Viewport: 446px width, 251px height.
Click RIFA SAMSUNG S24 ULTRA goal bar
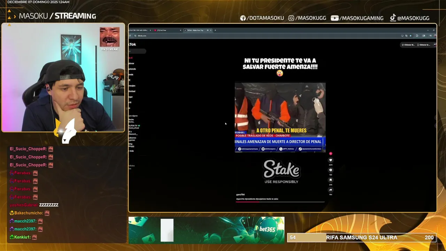tap(361, 237)
